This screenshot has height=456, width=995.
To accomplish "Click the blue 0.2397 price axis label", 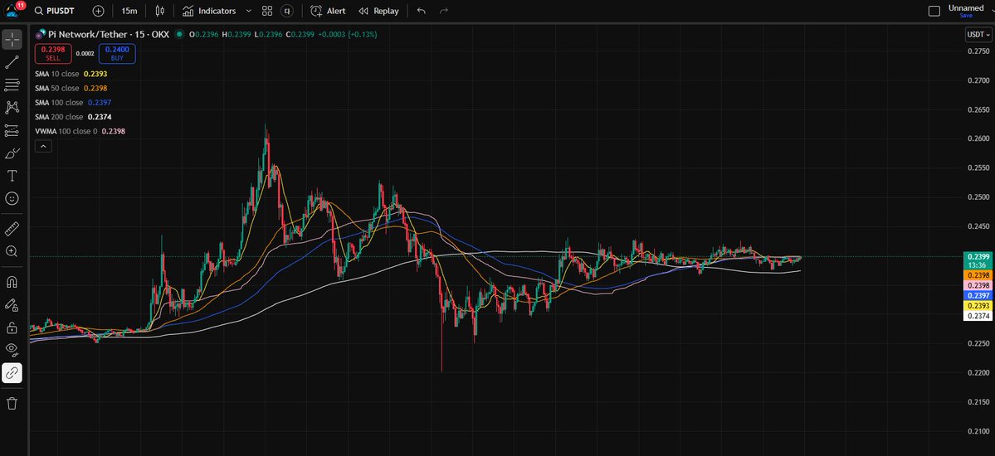I will (x=978, y=295).
